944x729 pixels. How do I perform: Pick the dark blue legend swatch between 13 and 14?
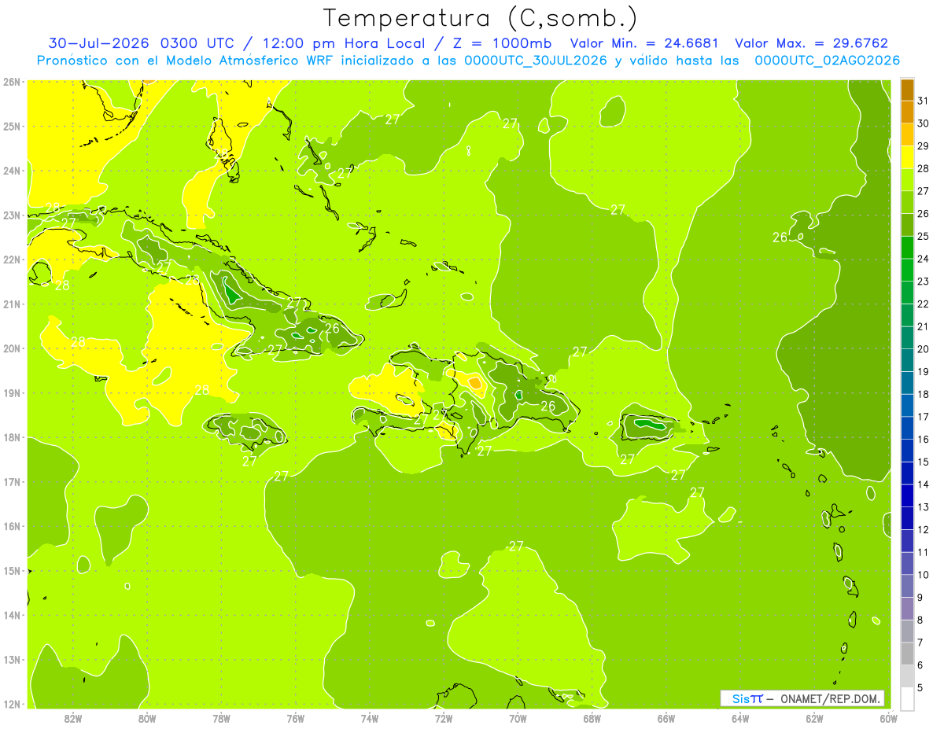907,495
